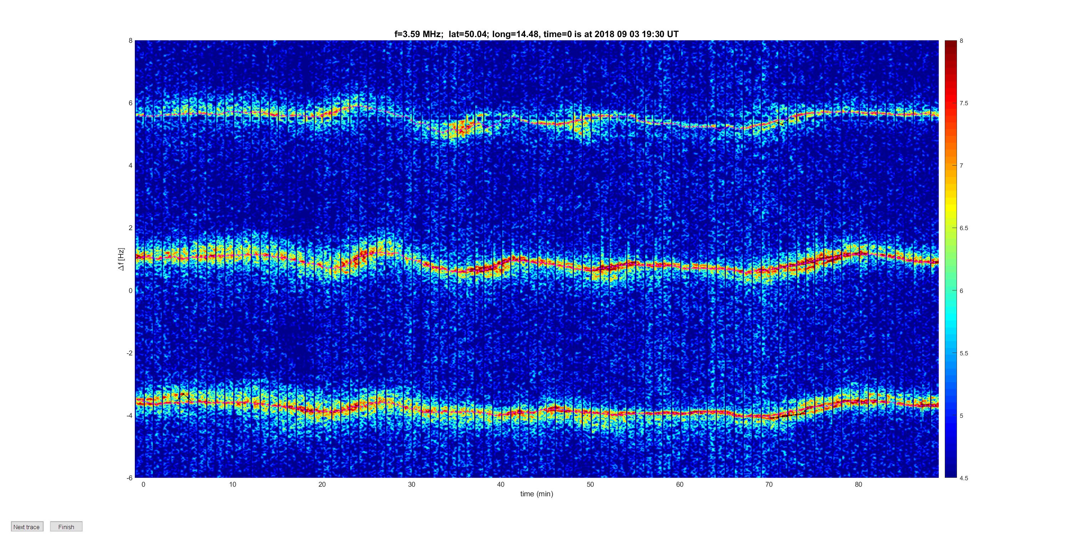Click the y-axis tick label -4
Image resolution: width=1070 pixels, height=537 pixels.
pos(129,416)
